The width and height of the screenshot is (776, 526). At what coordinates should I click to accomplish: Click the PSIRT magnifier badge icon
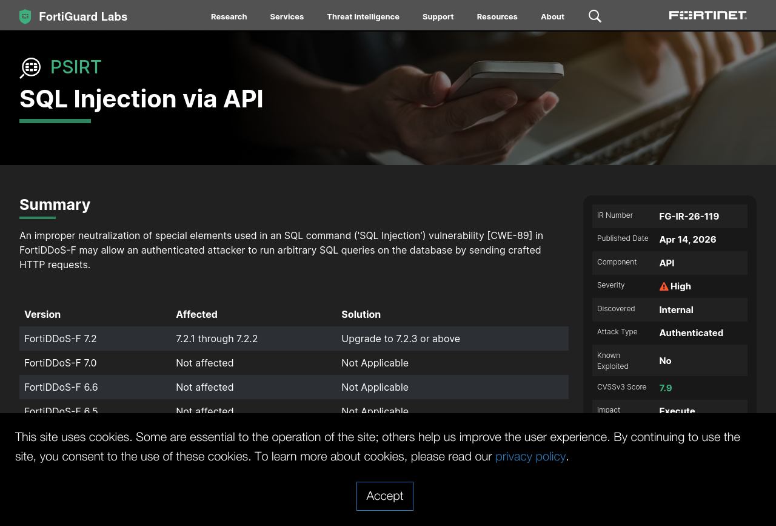30,68
